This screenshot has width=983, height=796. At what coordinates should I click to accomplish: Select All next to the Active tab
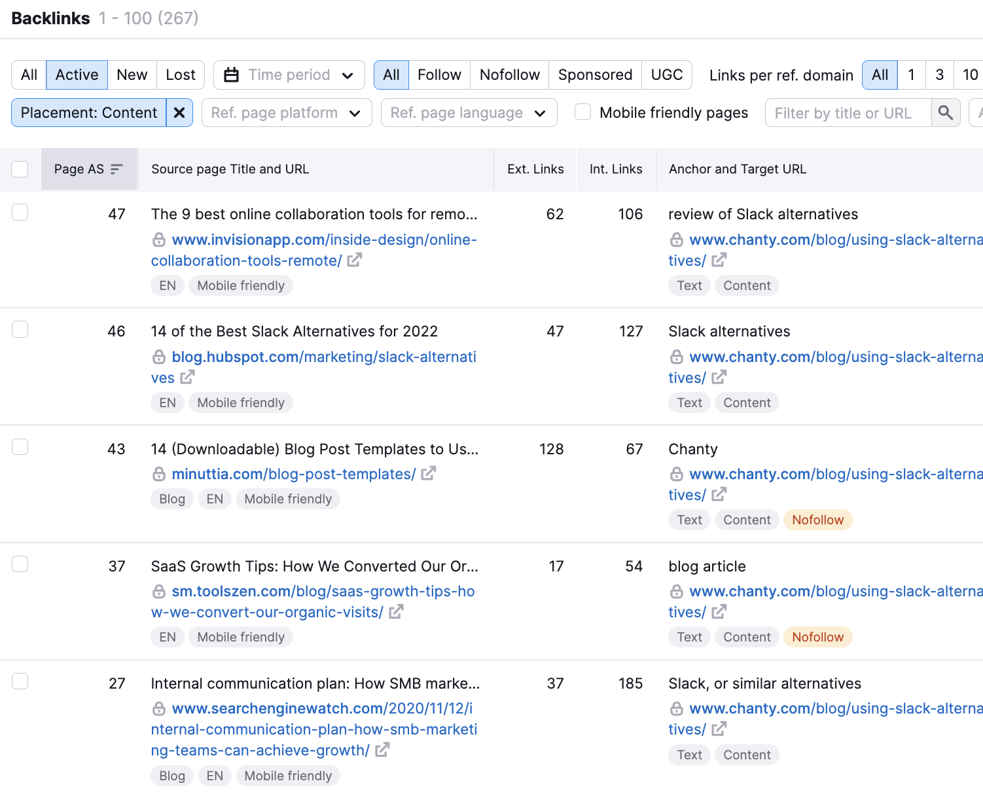[29, 75]
